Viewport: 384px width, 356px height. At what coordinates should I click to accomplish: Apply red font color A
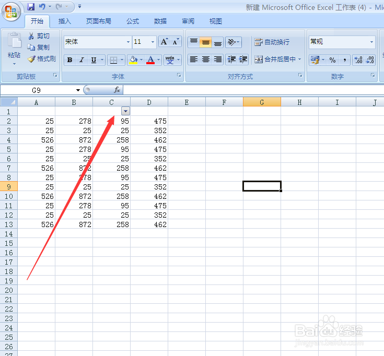coord(150,60)
